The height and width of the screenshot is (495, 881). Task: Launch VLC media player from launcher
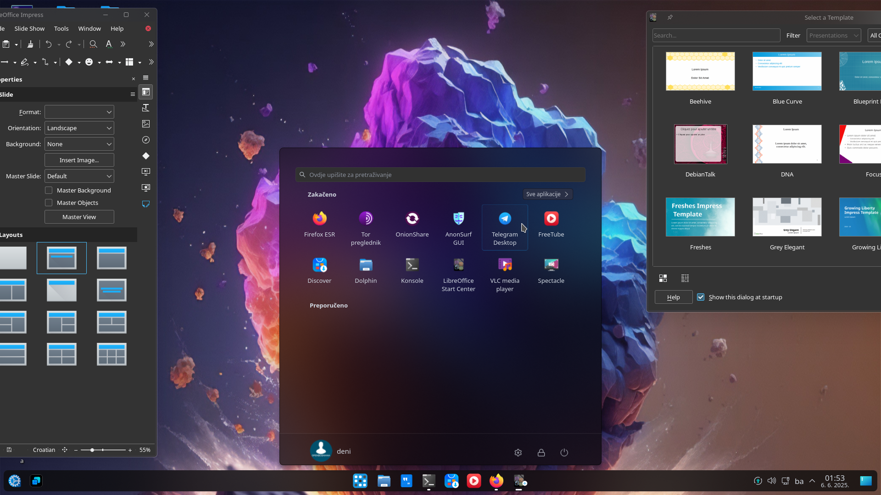tap(505, 275)
